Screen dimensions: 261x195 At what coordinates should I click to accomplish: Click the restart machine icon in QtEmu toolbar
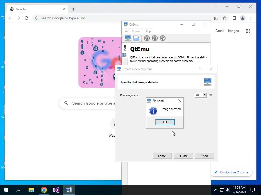pos(163,38)
